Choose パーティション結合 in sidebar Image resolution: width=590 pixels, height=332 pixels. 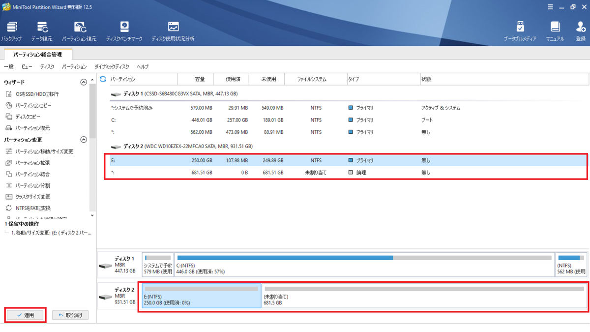(x=28, y=174)
